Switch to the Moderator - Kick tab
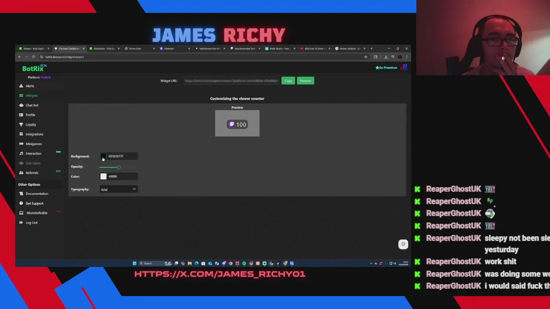Viewport: 550px width, 309px height. pos(104,48)
